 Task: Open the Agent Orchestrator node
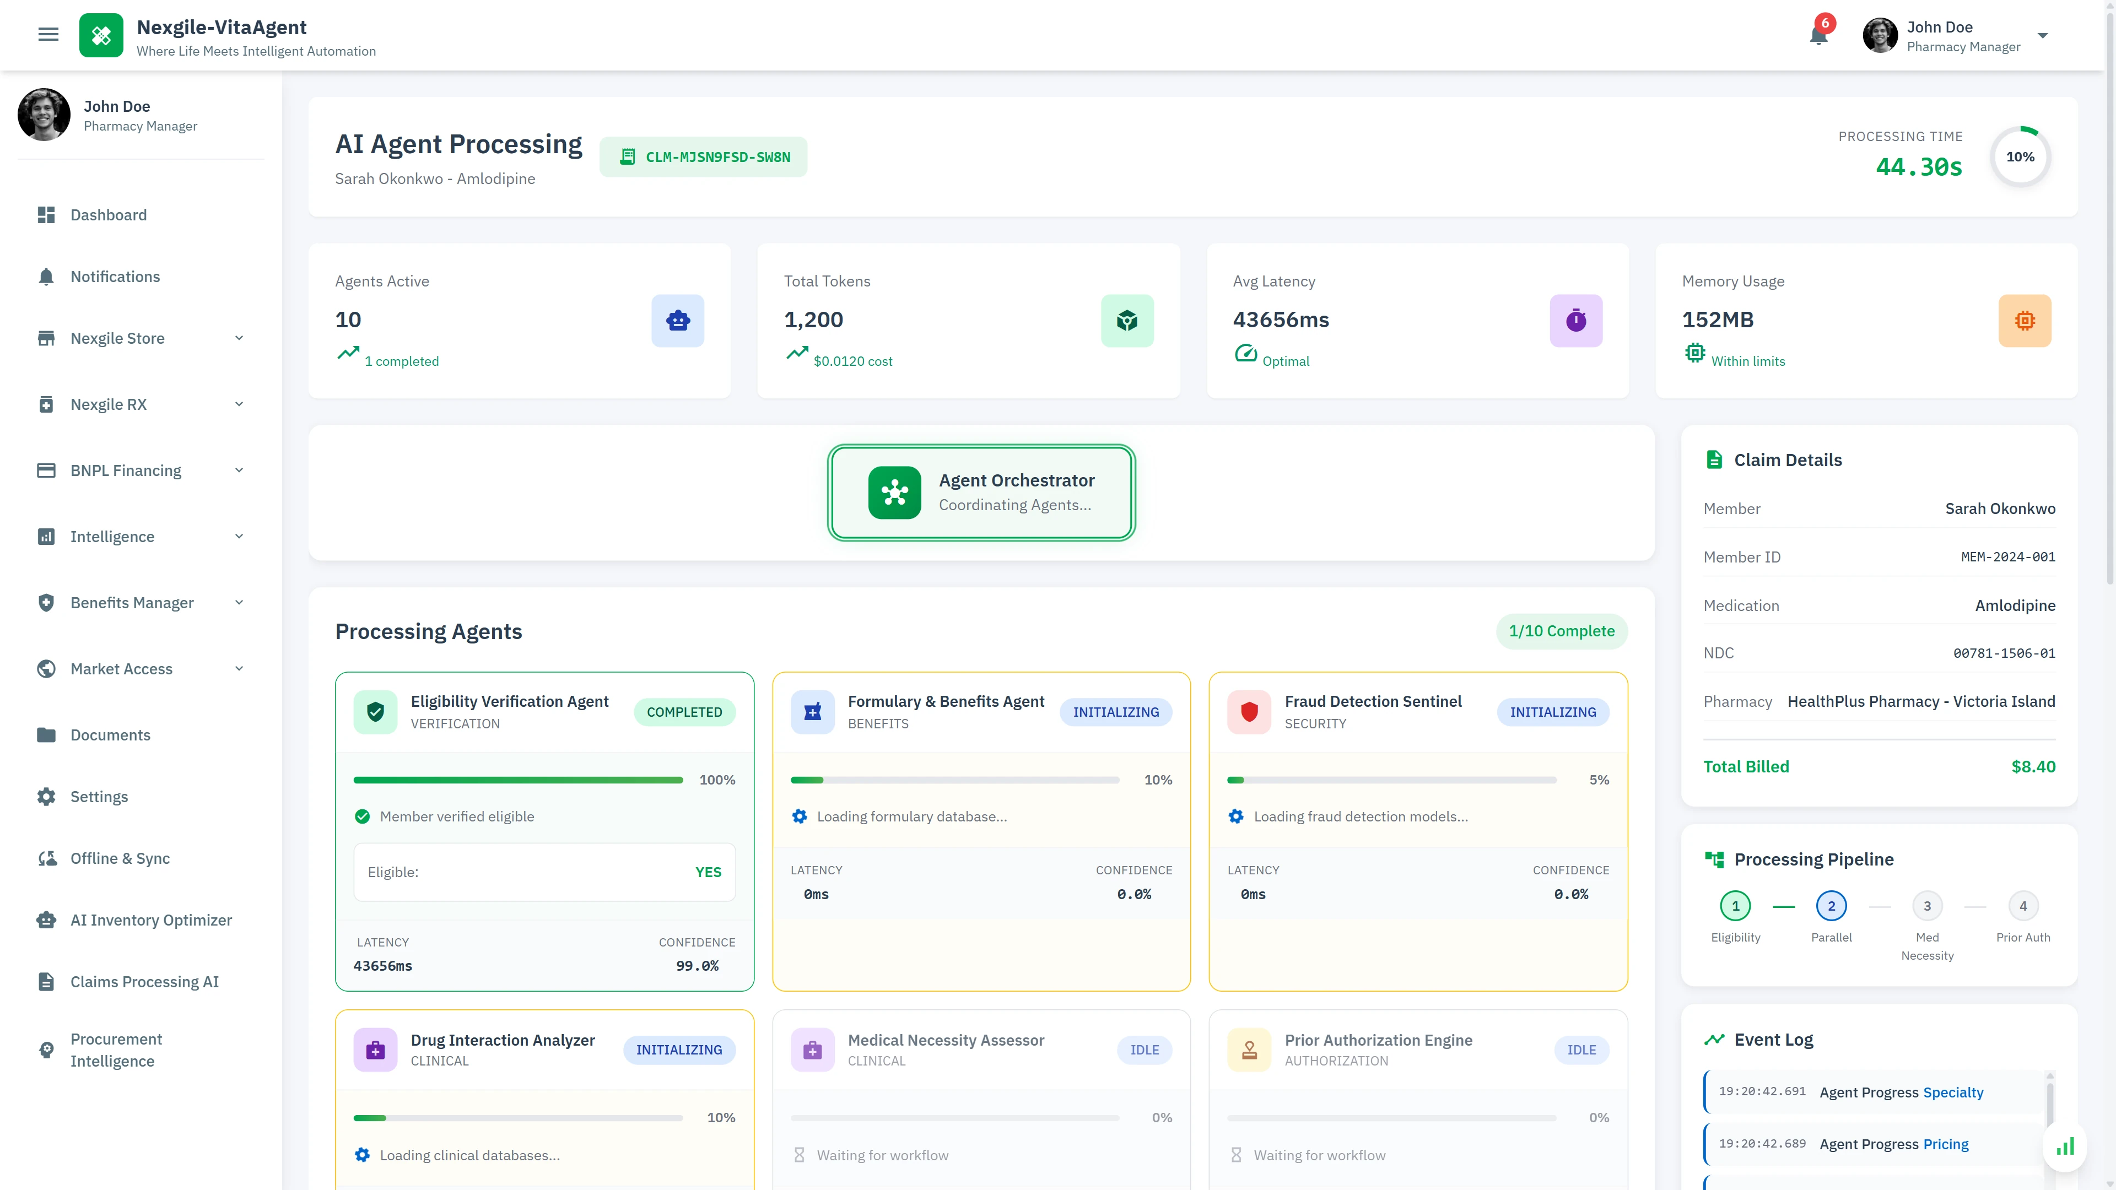pos(981,492)
